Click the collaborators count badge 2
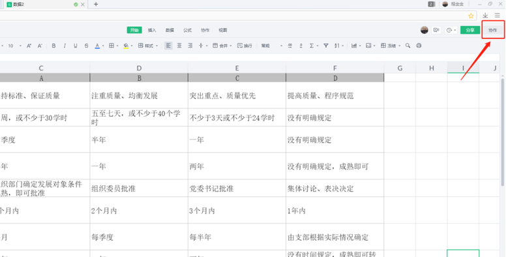This screenshot has height=257, width=506. (x=432, y=4)
